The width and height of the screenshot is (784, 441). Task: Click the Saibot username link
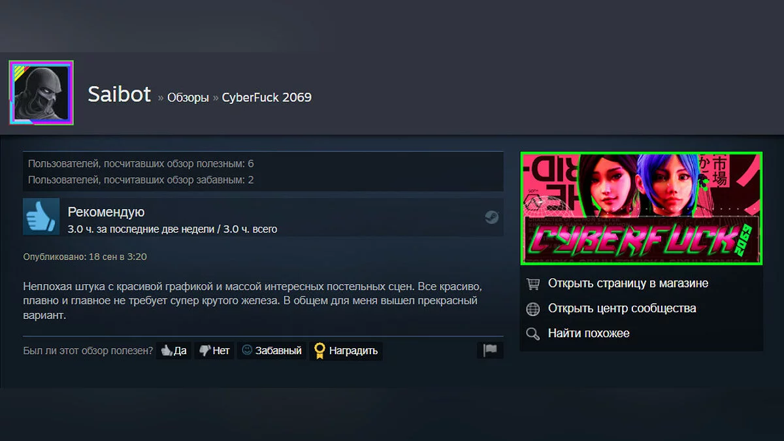[120, 94]
